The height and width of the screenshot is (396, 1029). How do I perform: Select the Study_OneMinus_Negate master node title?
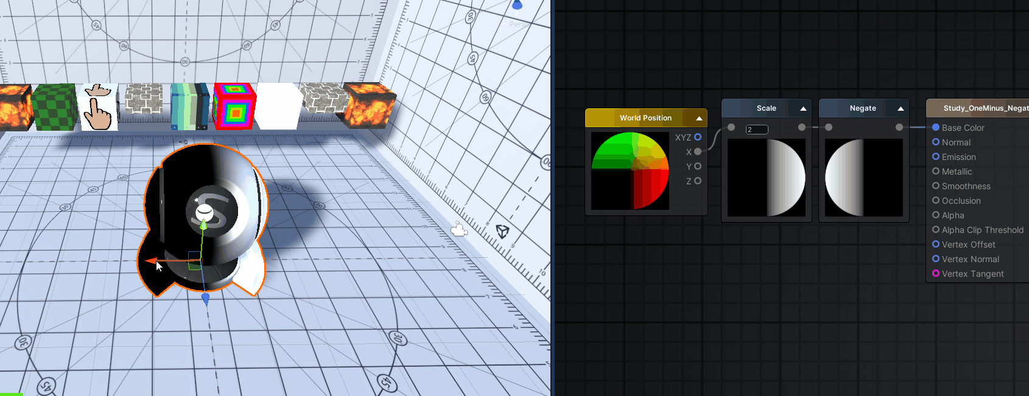(986, 108)
